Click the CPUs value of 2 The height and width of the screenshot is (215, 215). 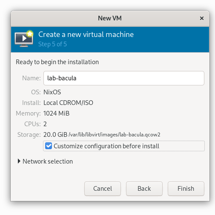tap(45, 124)
